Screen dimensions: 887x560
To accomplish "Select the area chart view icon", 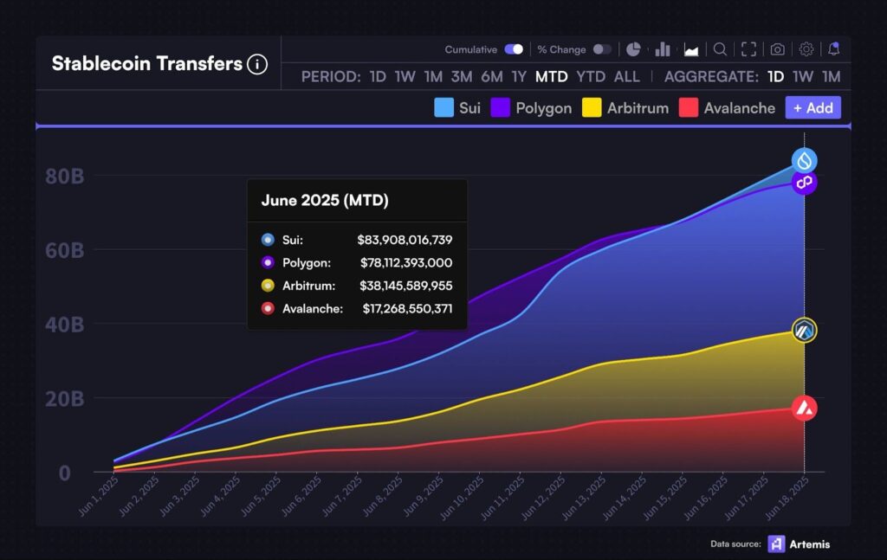I will point(691,49).
